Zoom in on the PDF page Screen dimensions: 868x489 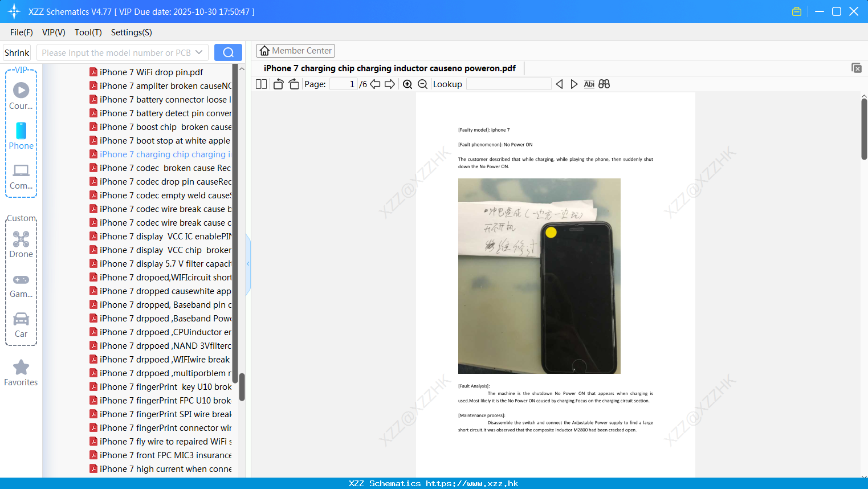point(407,84)
